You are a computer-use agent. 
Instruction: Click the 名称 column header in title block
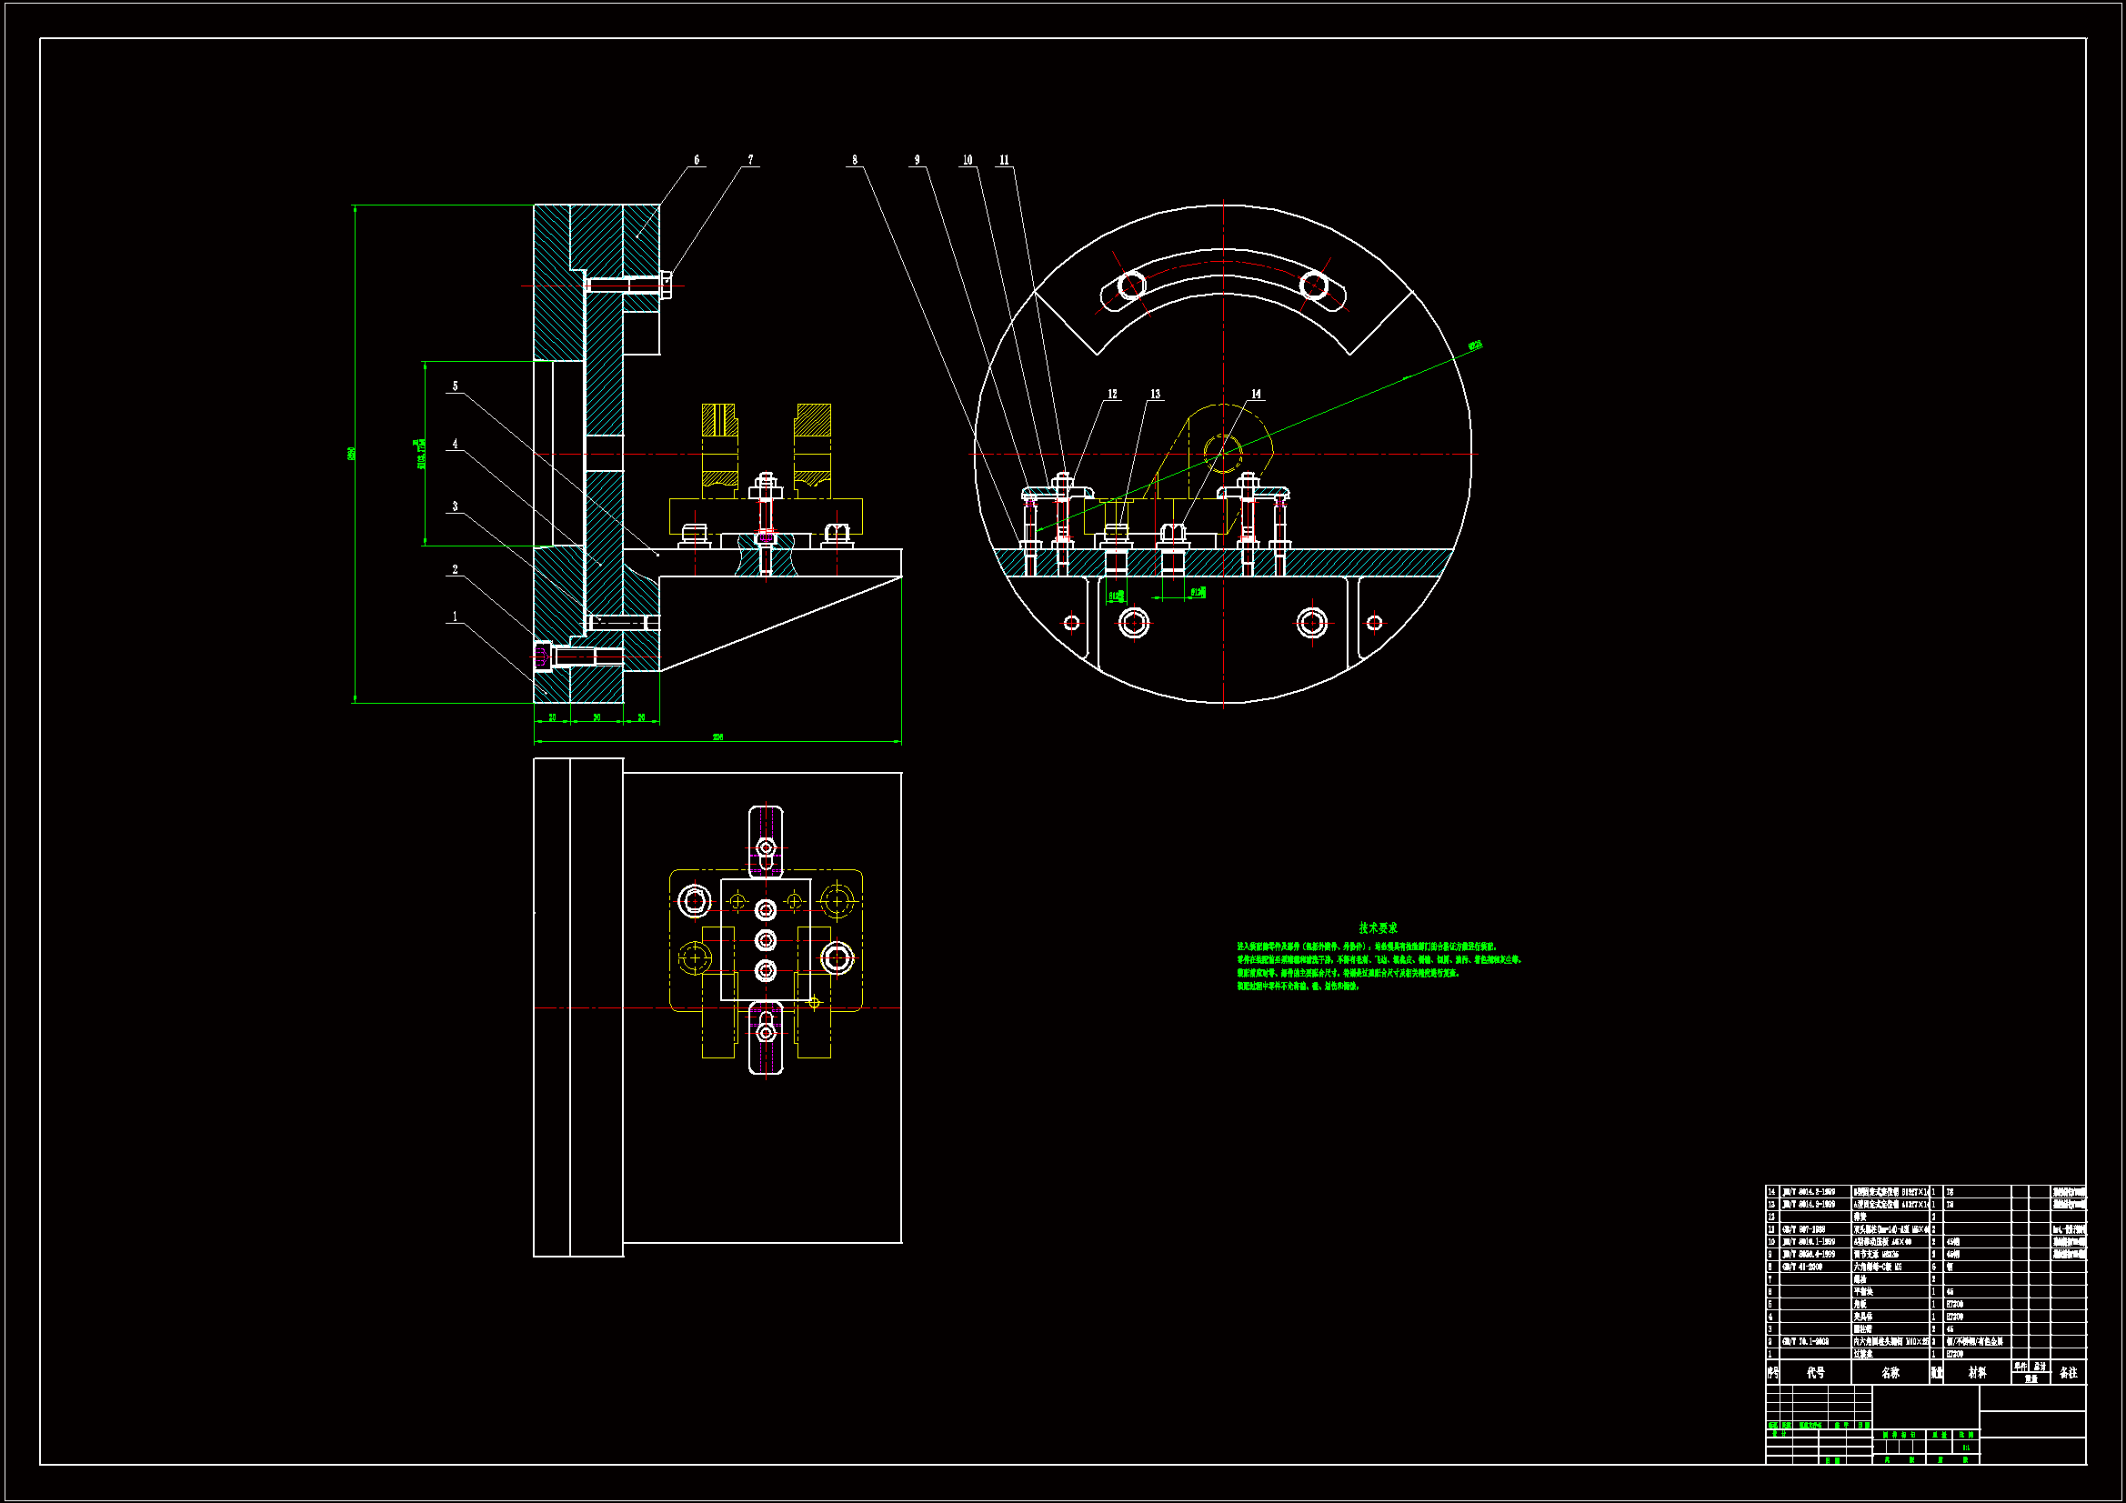point(1890,1373)
